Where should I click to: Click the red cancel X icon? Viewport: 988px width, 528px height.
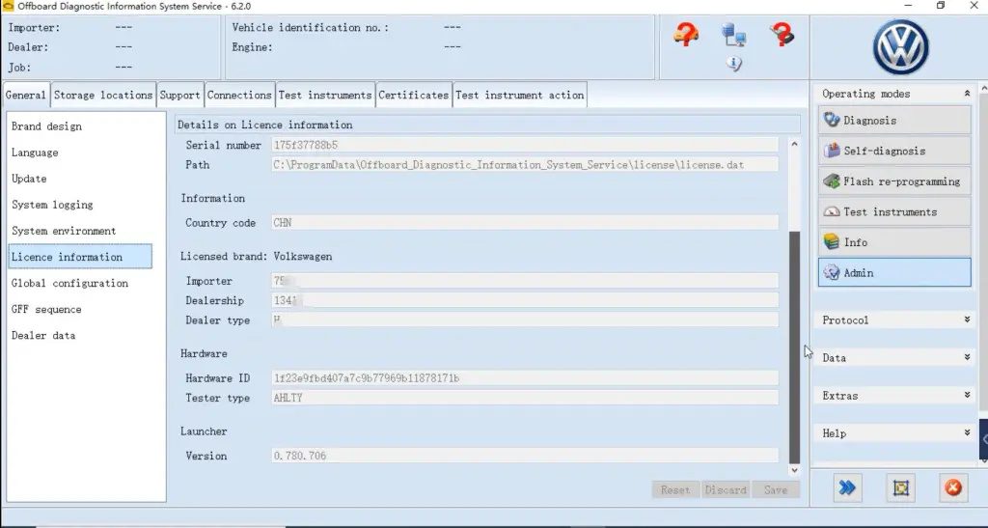click(953, 487)
